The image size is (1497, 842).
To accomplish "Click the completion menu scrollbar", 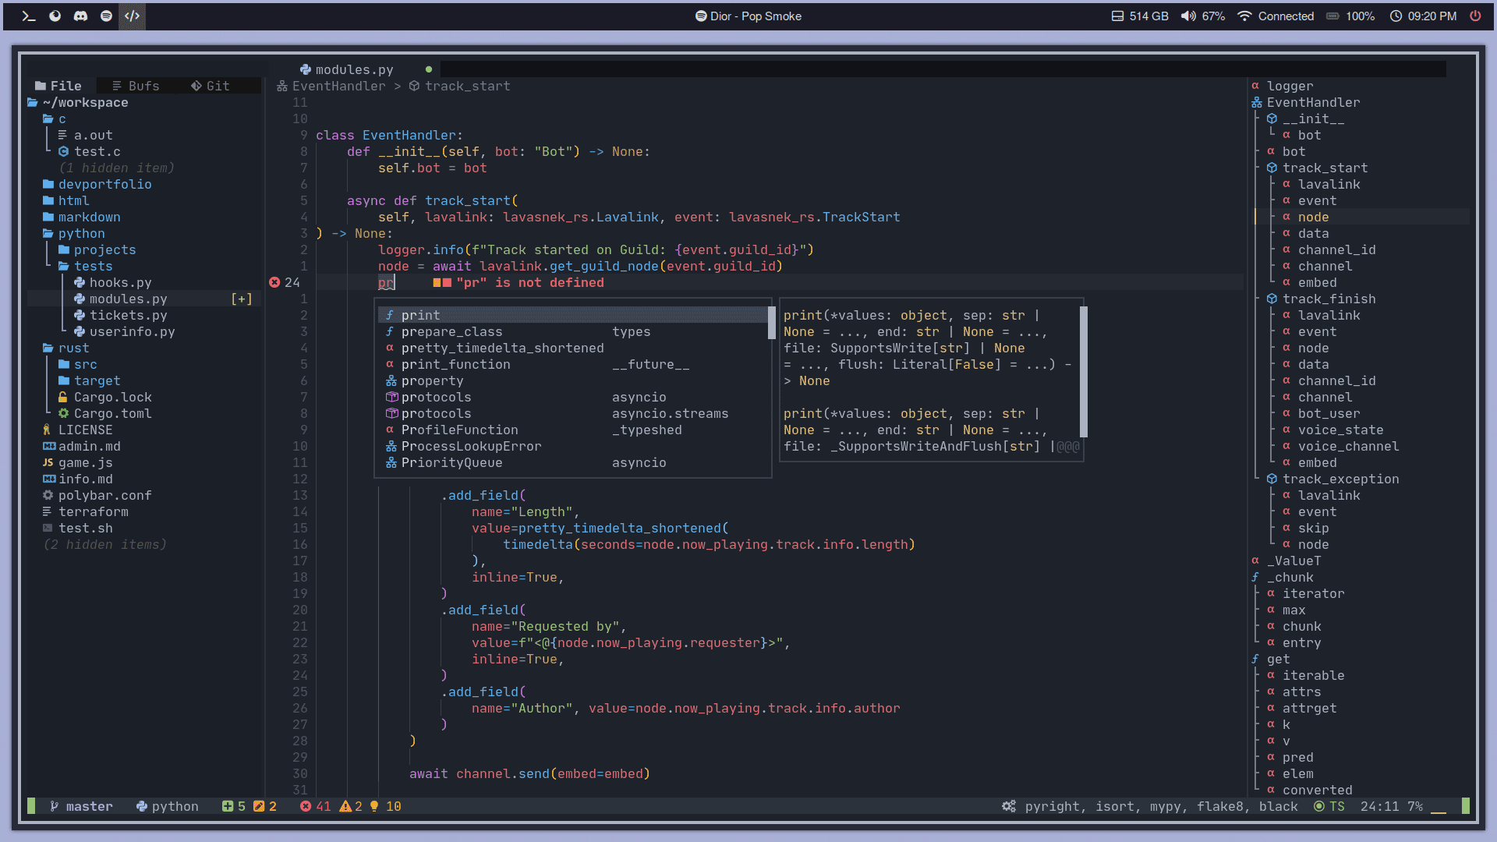I will point(771,323).
